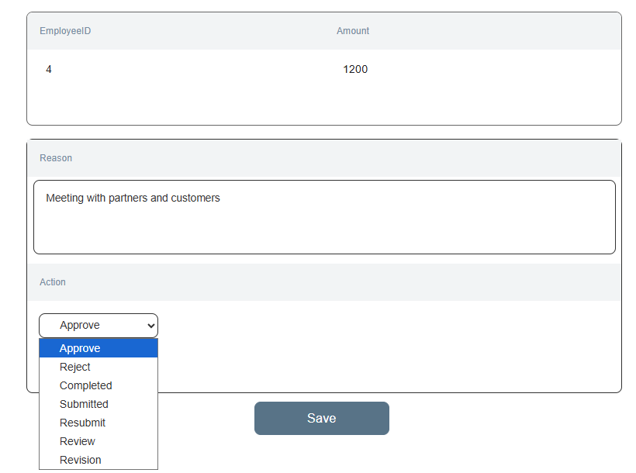Select Submitted in the dropdown list
Image resolution: width=636 pixels, height=473 pixels.
84,404
